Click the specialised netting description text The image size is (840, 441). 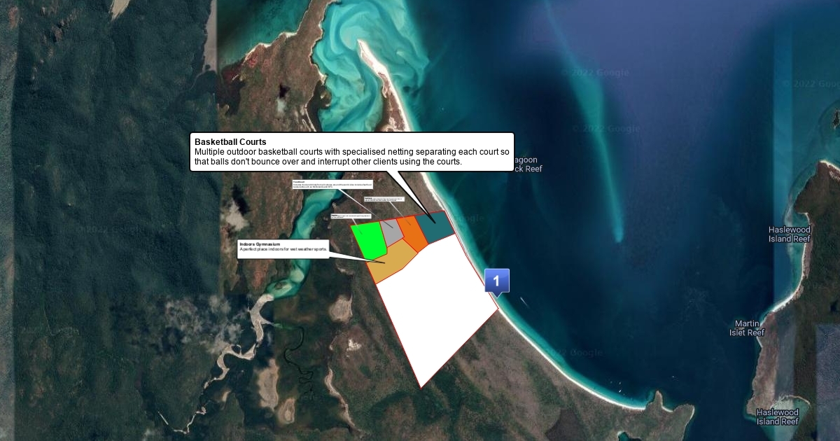(352, 157)
